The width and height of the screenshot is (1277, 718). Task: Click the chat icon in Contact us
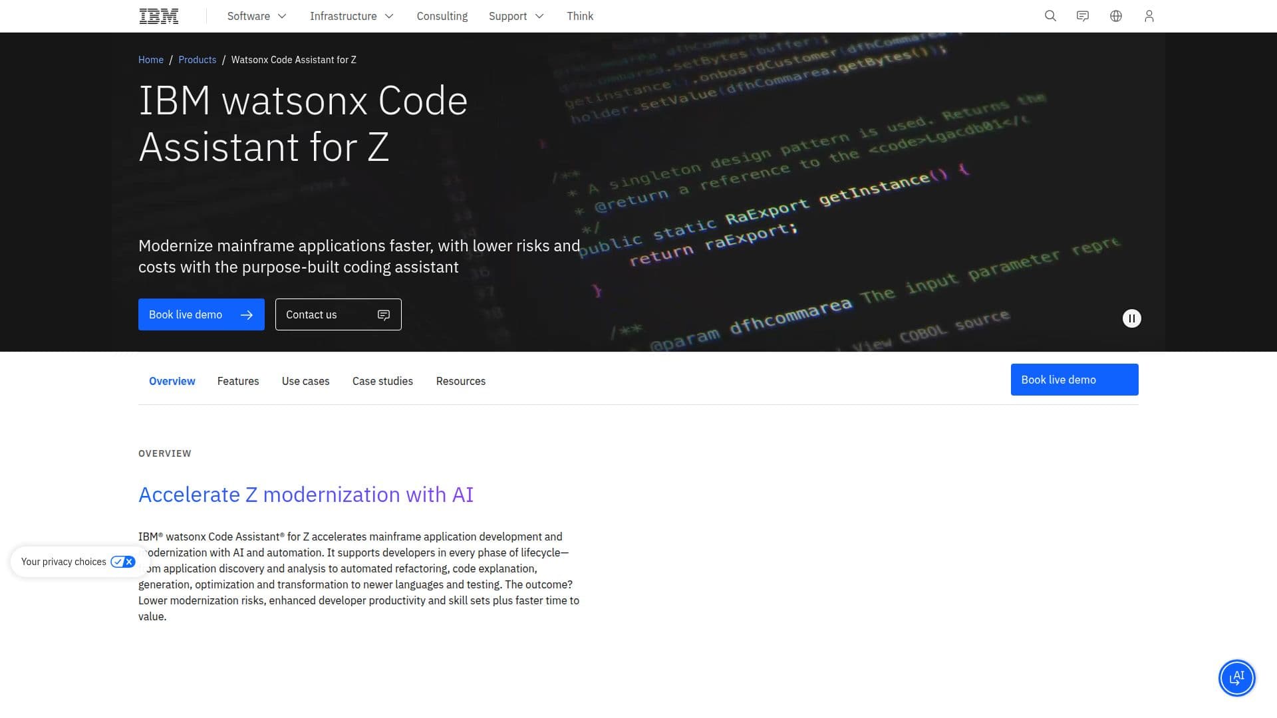(x=384, y=315)
